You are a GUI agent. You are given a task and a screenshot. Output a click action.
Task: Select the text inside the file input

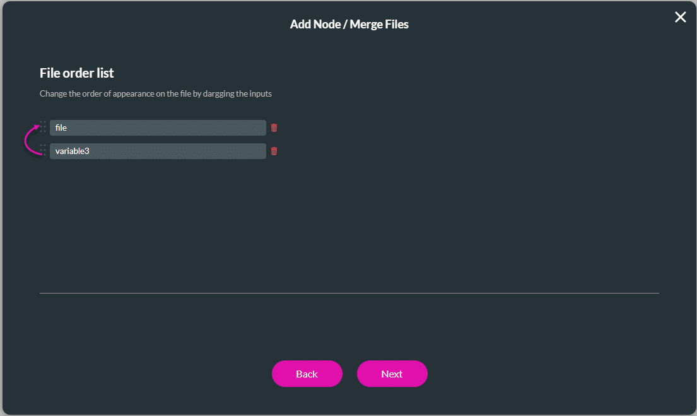click(x=61, y=128)
